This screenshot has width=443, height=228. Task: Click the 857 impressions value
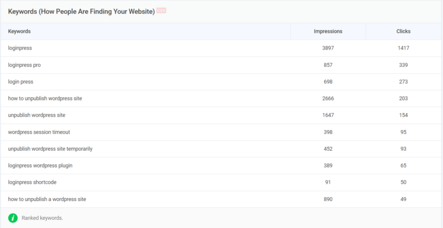(x=328, y=65)
